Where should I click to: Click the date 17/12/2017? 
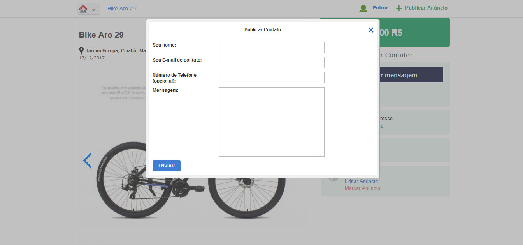coord(92,58)
